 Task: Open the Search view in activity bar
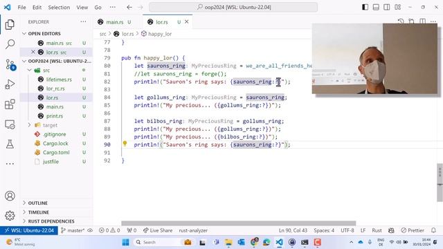click(x=10, y=44)
